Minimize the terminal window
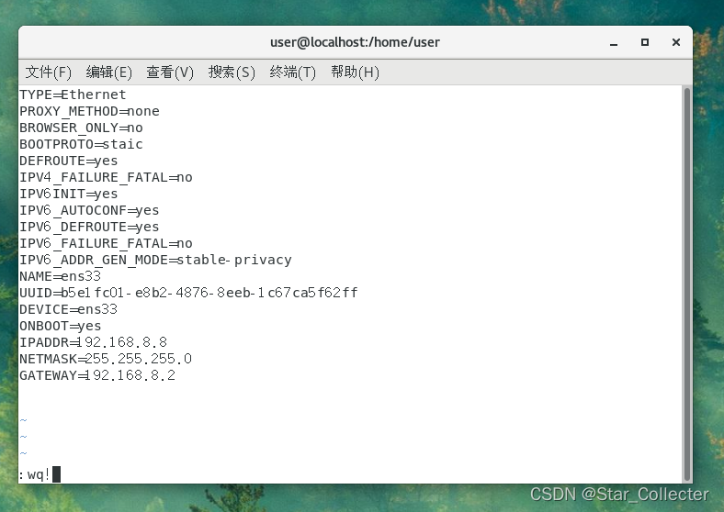The height and width of the screenshot is (512, 724). click(614, 42)
